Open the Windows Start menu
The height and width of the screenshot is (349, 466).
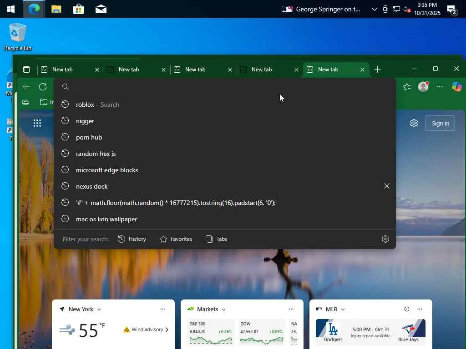click(11, 9)
